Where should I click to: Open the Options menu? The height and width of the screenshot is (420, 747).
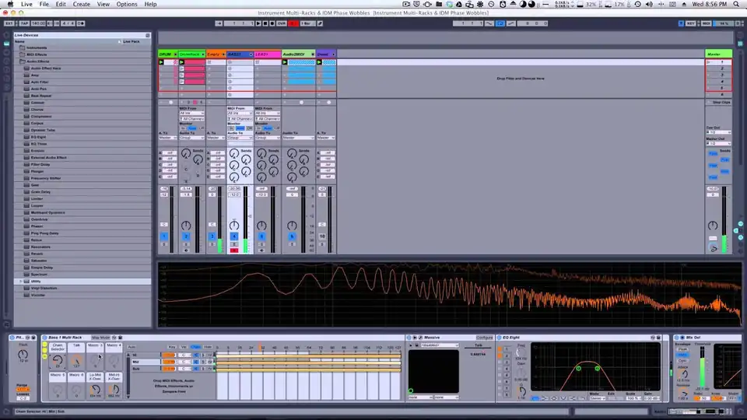[127, 4]
